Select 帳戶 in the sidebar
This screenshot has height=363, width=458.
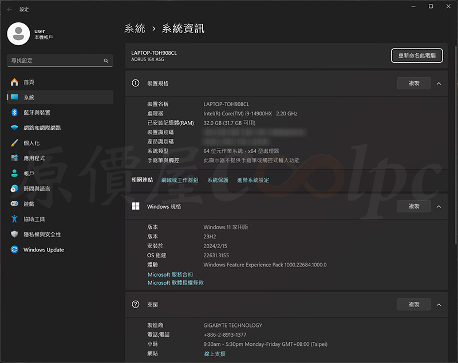pyautogui.click(x=60, y=173)
